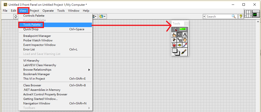Open the File menu
This screenshot has width=261, height=112.
click(x=5, y=11)
